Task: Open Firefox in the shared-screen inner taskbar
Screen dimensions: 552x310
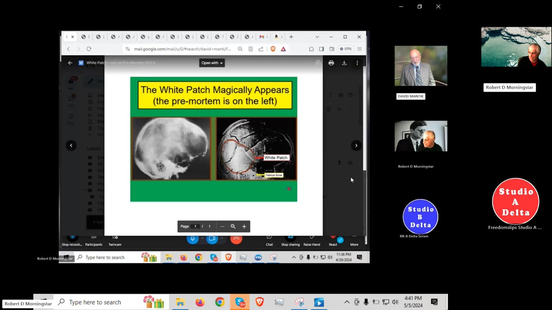Action: point(184,257)
